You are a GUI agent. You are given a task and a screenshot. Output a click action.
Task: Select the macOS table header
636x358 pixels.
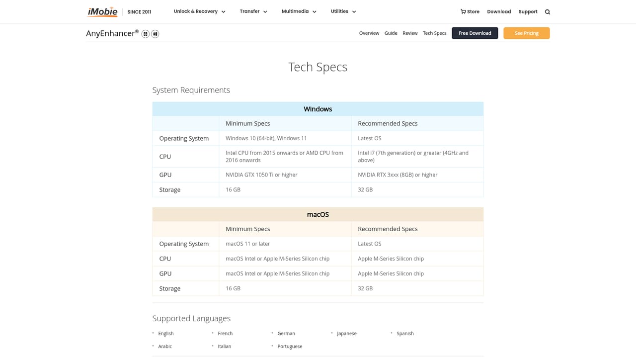pyautogui.click(x=318, y=214)
